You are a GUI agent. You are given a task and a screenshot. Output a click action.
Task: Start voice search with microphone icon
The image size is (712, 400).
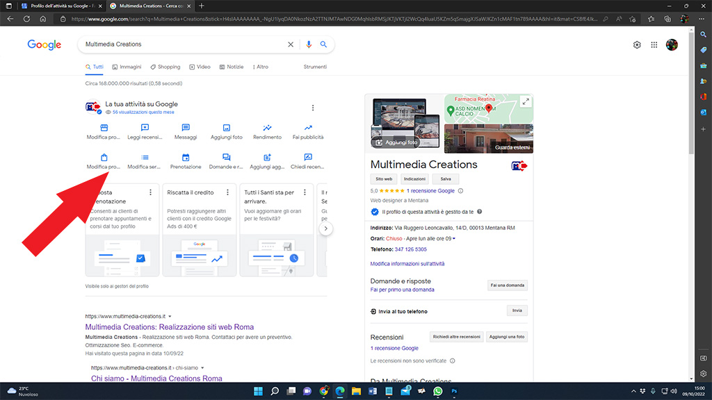click(309, 44)
